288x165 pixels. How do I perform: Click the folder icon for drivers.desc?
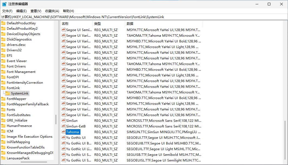[3, 45]
